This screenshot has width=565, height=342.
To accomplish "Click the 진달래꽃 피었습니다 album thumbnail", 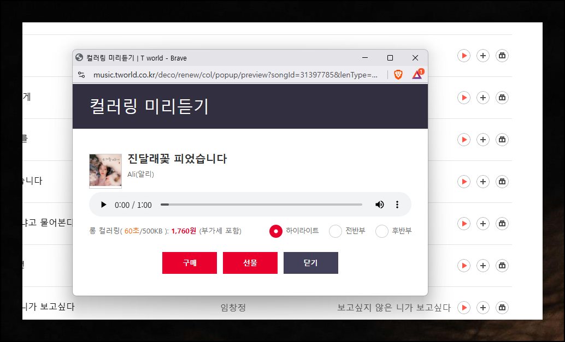I will 105,171.
